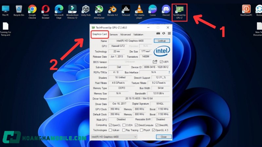Image resolution: width=262 pixels, height=147 pixels.
Task: Toggle the Ray Tracing checkbox
Action: (124, 130)
